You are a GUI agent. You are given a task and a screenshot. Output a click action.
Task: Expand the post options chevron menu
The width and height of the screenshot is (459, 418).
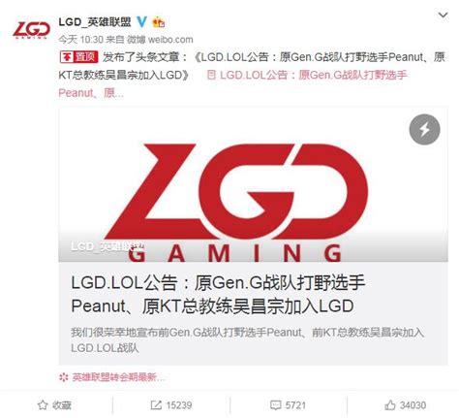[443, 15]
